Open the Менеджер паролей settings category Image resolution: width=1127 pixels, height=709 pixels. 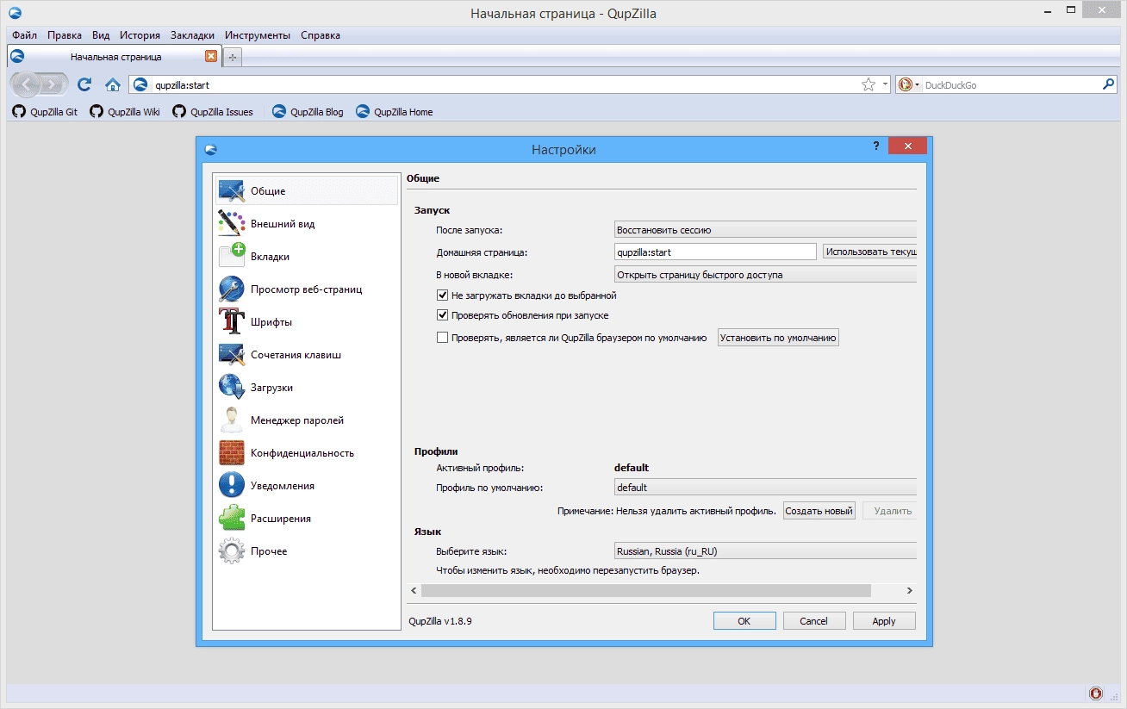click(x=307, y=420)
